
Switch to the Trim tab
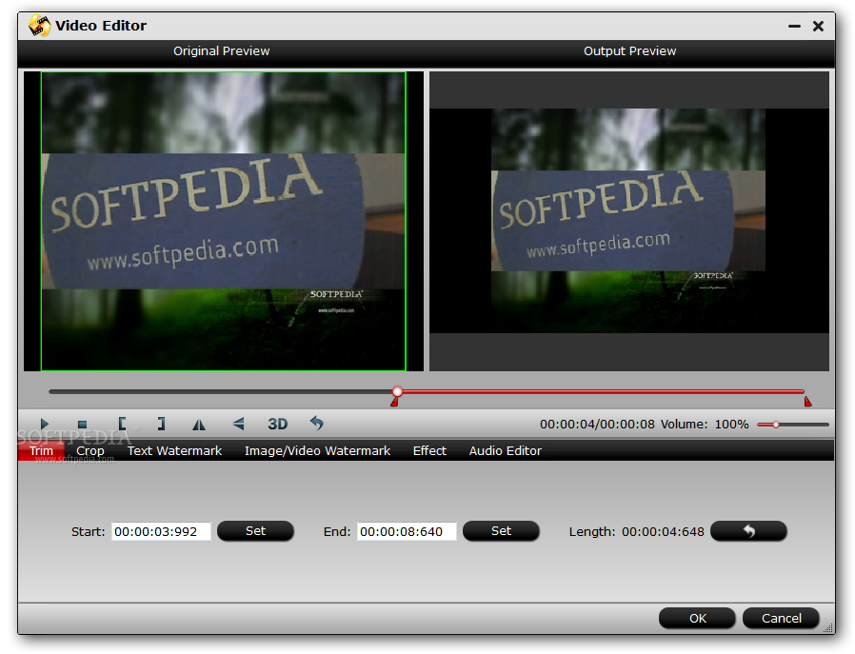click(x=42, y=450)
